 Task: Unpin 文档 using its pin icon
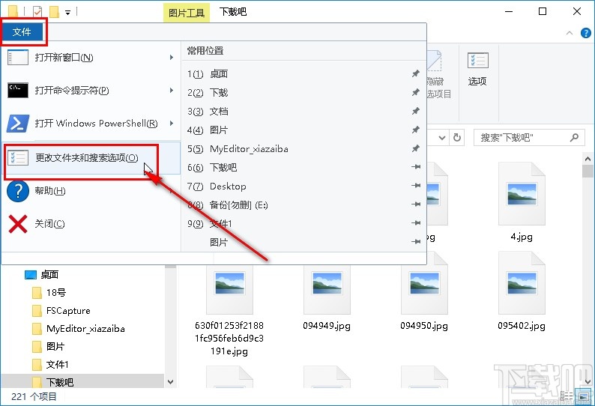click(x=416, y=111)
